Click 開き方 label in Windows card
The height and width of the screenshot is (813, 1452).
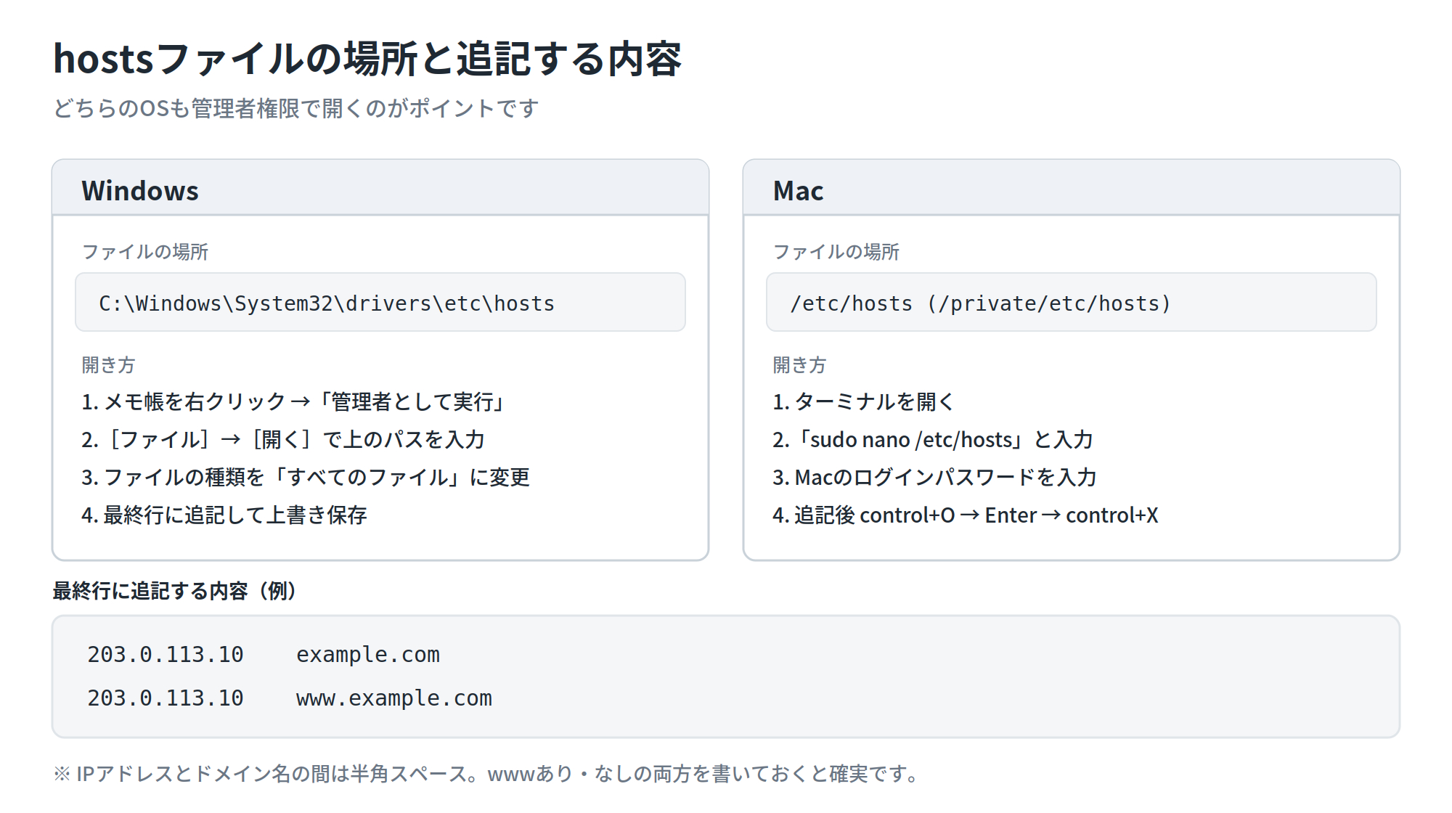coord(109,364)
